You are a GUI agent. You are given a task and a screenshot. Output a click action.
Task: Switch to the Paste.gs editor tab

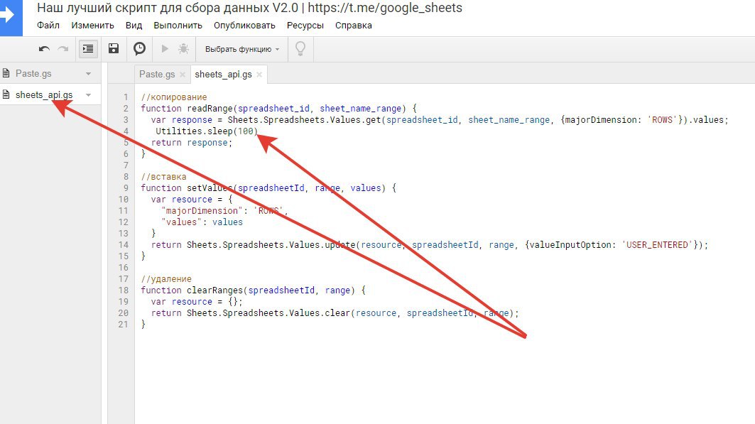click(157, 74)
